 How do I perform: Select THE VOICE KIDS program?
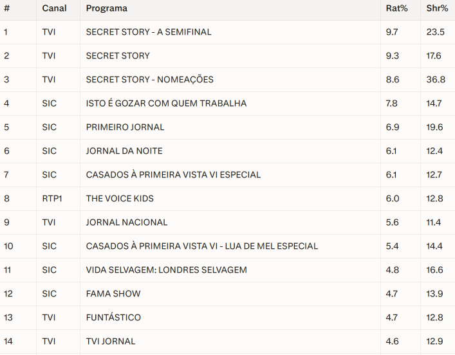(120, 199)
